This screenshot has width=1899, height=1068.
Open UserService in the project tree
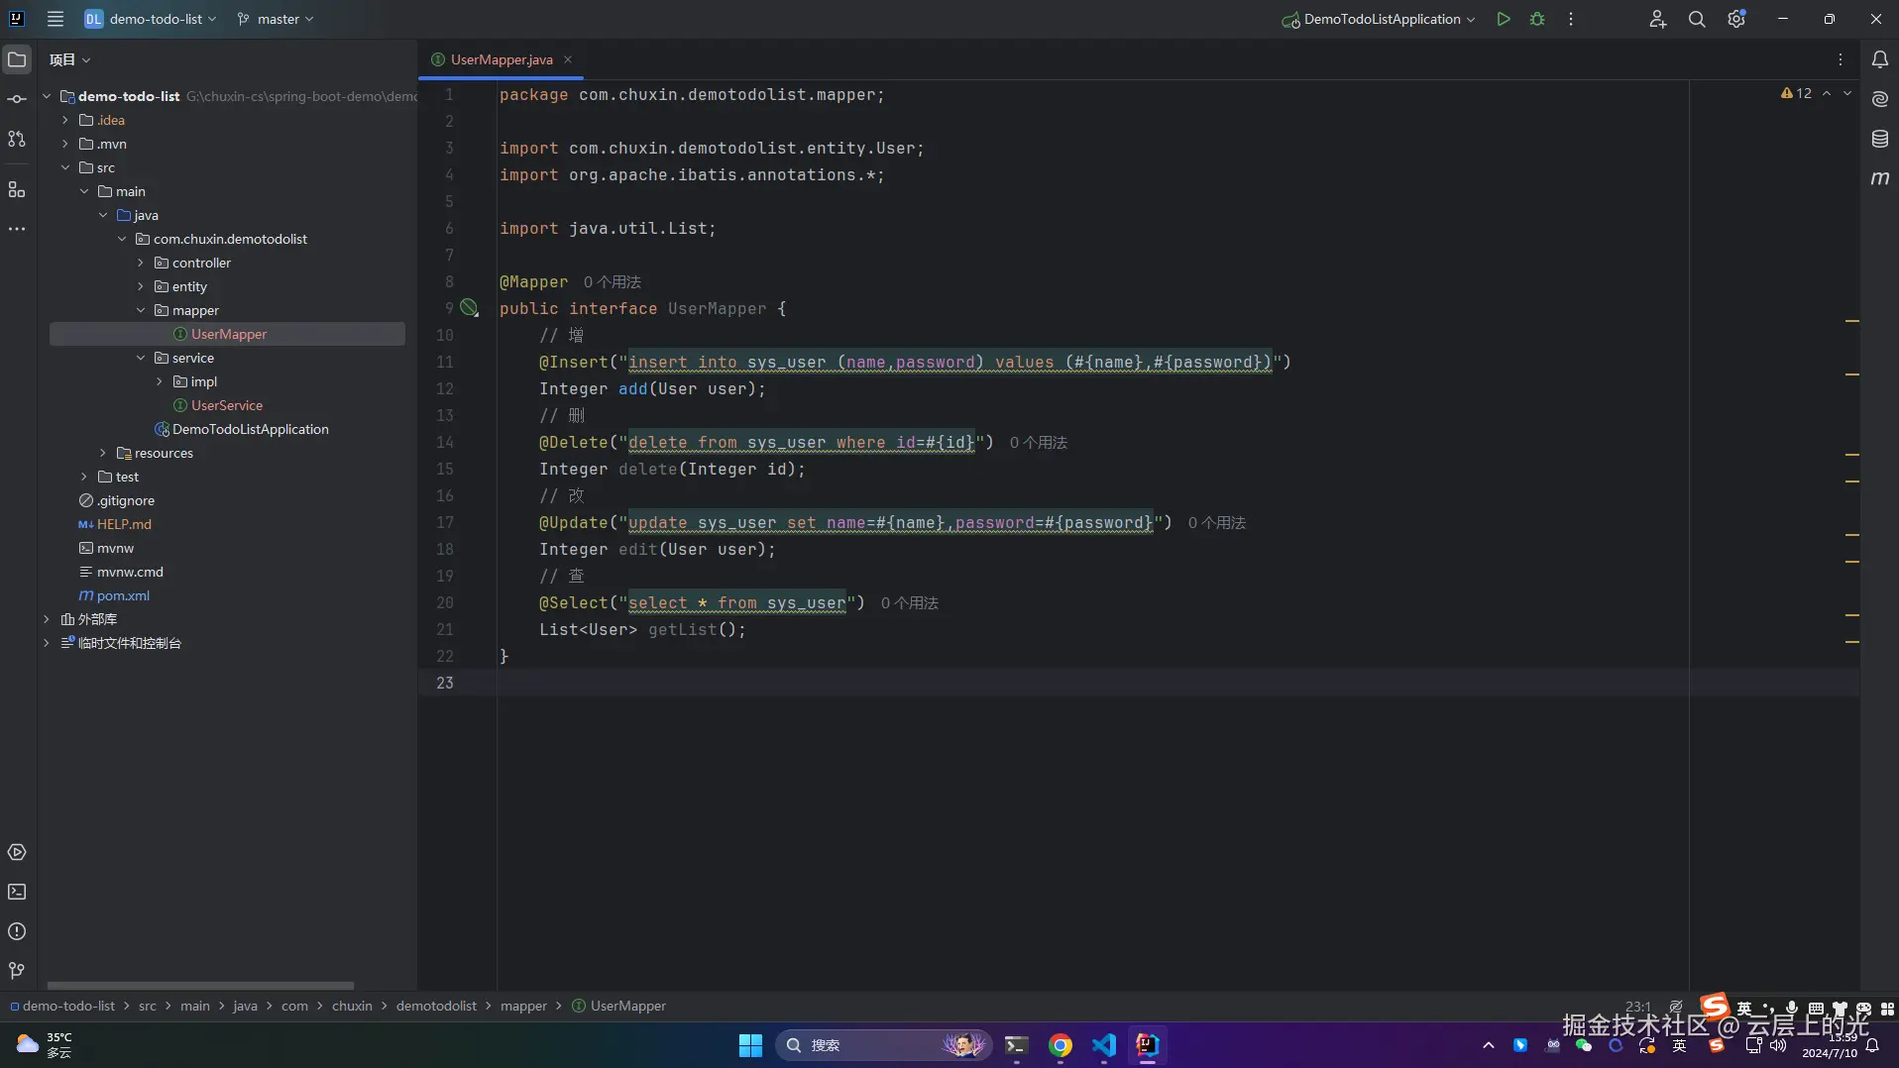click(227, 405)
